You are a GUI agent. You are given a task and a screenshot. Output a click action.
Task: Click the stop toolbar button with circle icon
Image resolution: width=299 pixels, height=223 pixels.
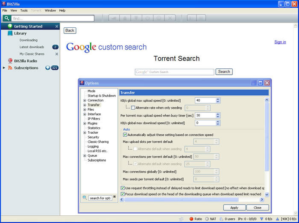coord(159,18)
